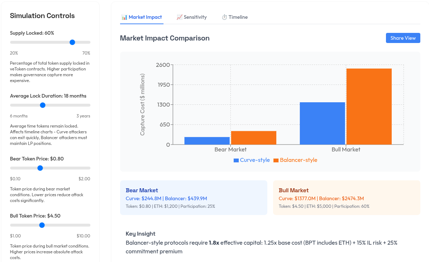Click the bar chart icon on Market Impact tab
Viewport: 429px width, 262px height.
(x=124, y=17)
